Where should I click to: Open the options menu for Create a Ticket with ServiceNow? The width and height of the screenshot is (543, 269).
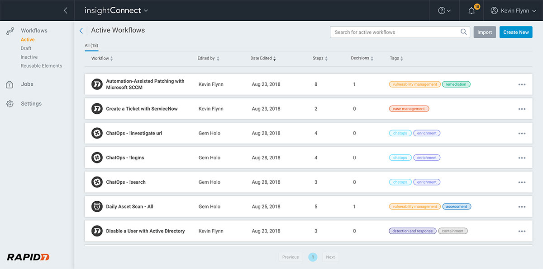point(522,109)
